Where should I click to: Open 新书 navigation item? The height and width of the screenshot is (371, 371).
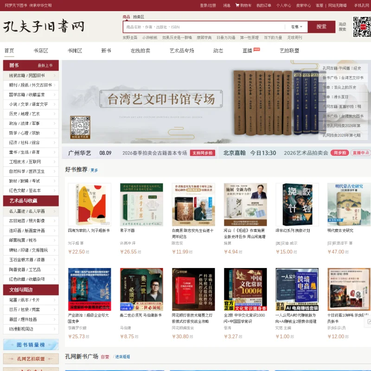click(x=106, y=51)
